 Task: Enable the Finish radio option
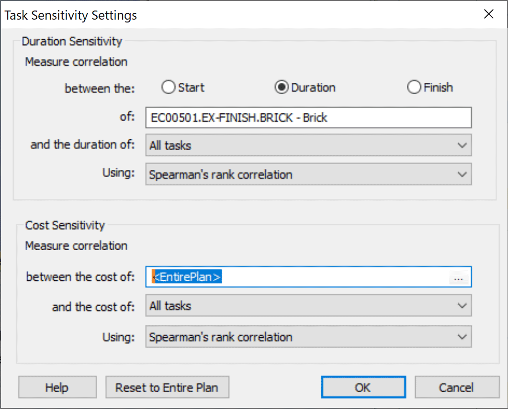[414, 88]
